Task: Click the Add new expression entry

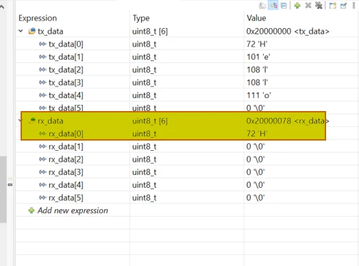Action: click(73, 210)
